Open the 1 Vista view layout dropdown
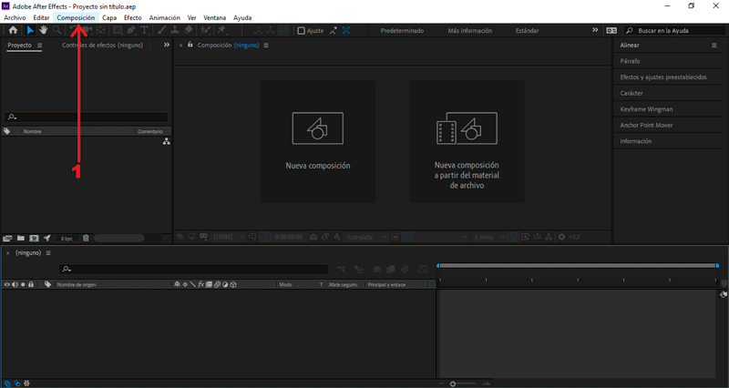This screenshot has width=729, height=388. [488, 237]
